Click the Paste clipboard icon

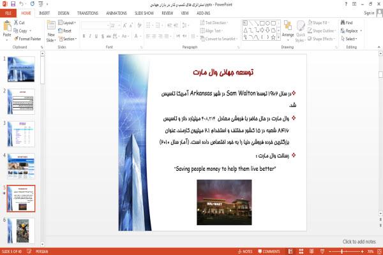pyautogui.click(x=7, y=26)
